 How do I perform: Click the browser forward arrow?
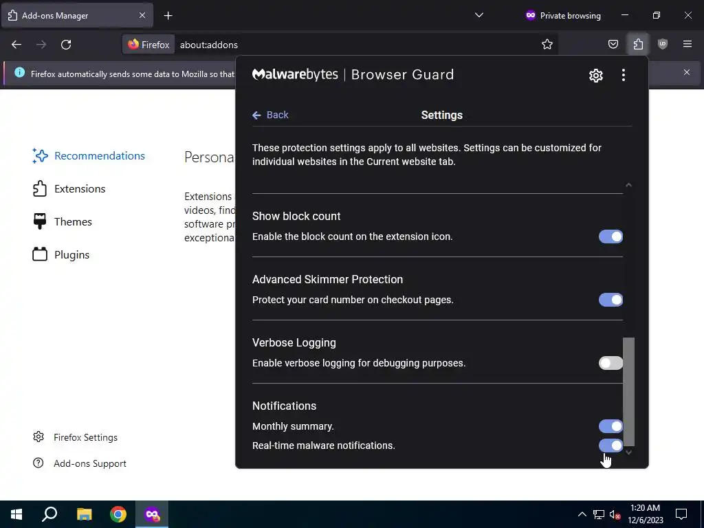(x=41, y=45)
